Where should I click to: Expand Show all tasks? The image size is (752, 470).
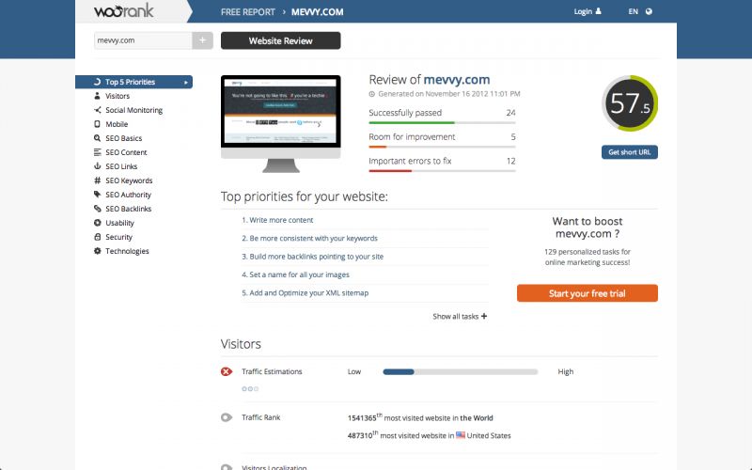coord(460,317)
